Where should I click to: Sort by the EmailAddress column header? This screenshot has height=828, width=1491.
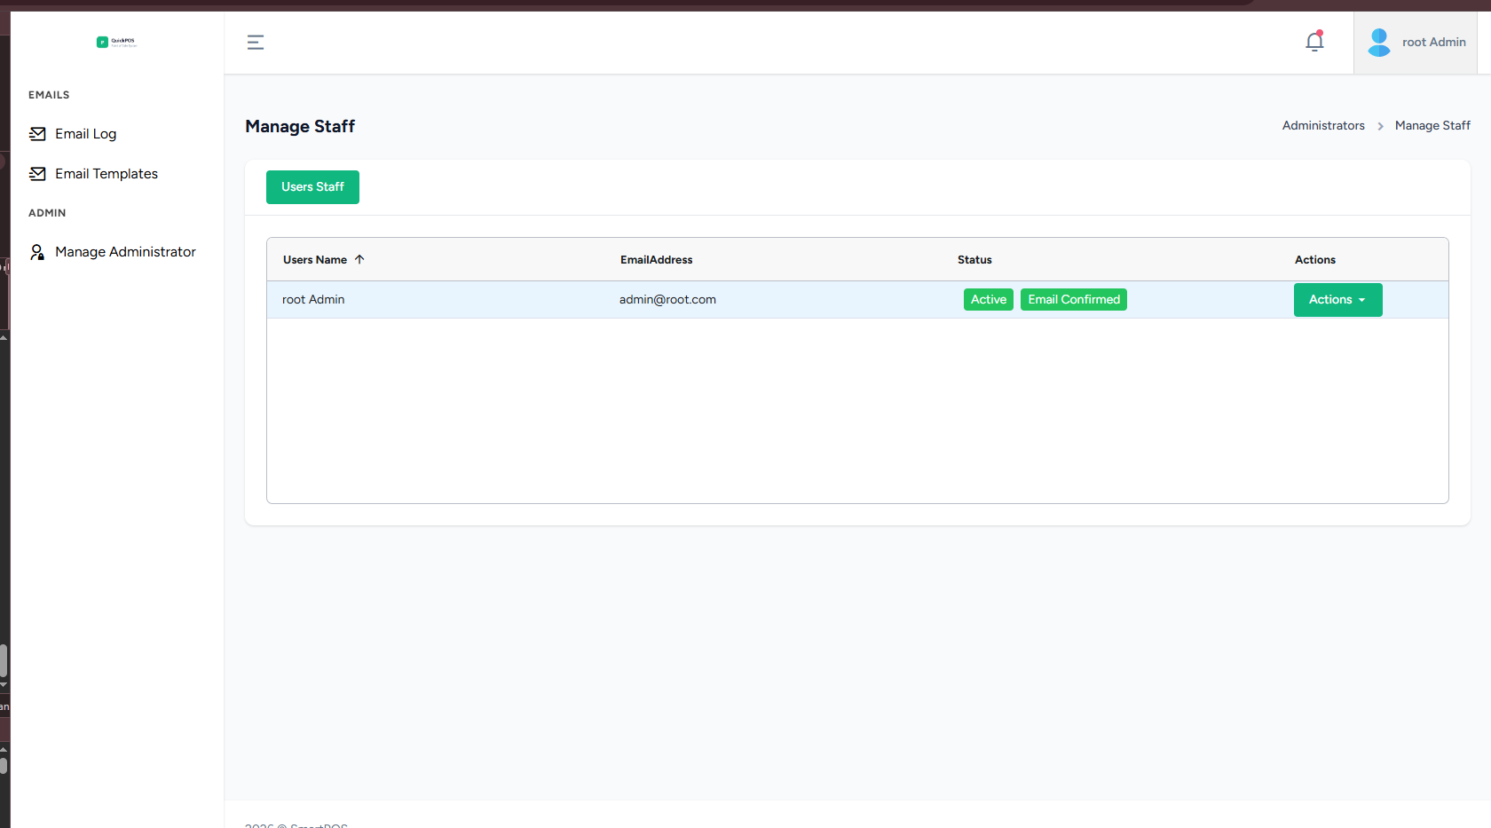[x=656, y=260]
